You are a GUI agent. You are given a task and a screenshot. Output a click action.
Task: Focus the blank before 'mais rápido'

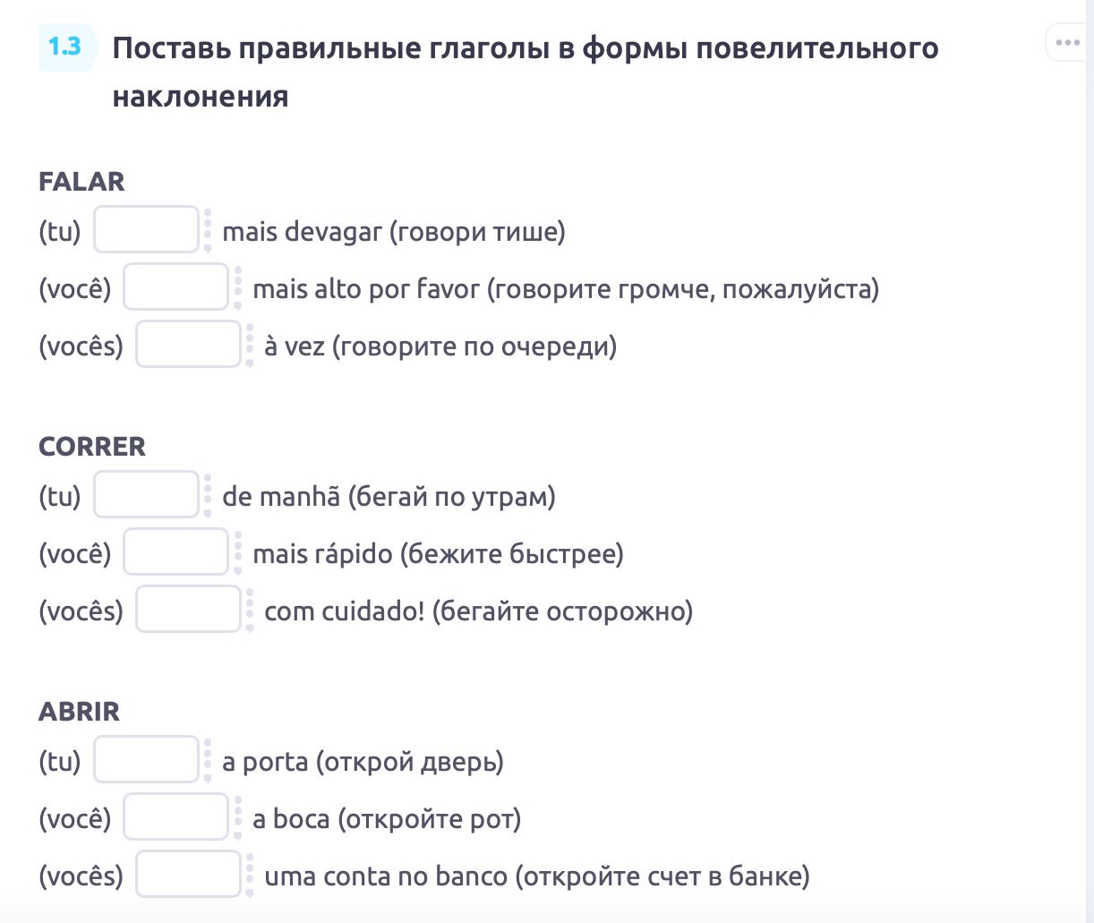[x=175, y=552]
